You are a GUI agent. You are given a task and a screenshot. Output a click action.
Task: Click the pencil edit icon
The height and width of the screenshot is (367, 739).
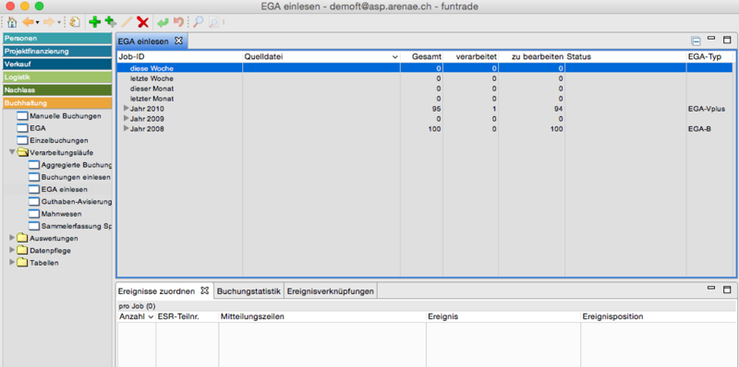point(127,21)
